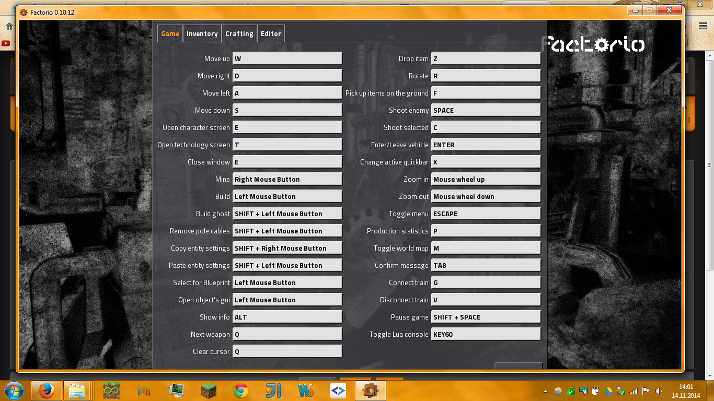Change the Copy entity settings binding
Image resolution: width=714 pixels, height=401 pixels.
[x=287, y=248]
